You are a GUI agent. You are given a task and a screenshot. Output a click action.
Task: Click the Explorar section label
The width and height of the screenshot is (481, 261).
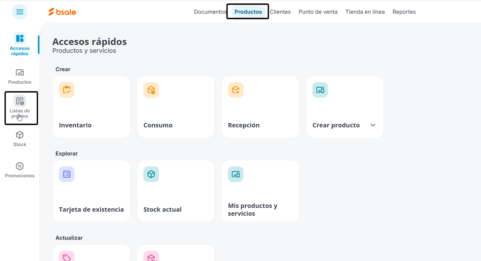(67, 154)
